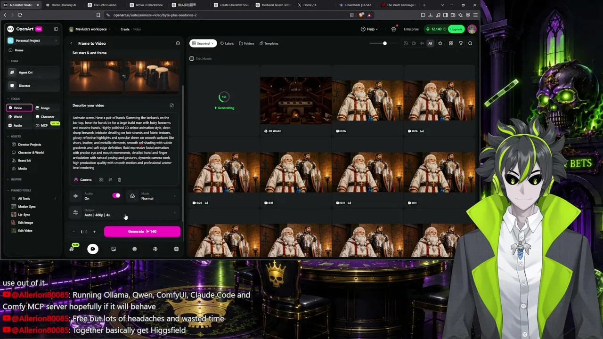
Task: Filter gallery by video type icon
Action: click(414, 43)
